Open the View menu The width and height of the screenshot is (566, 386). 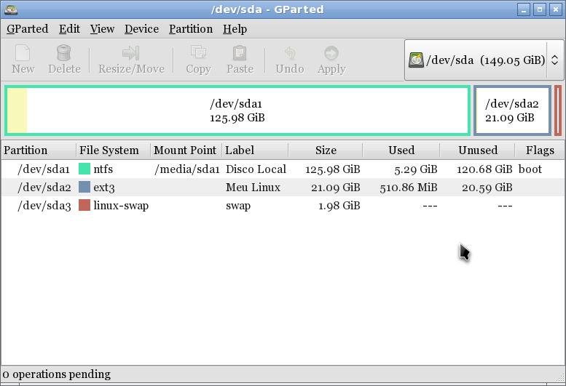[102, 29]
